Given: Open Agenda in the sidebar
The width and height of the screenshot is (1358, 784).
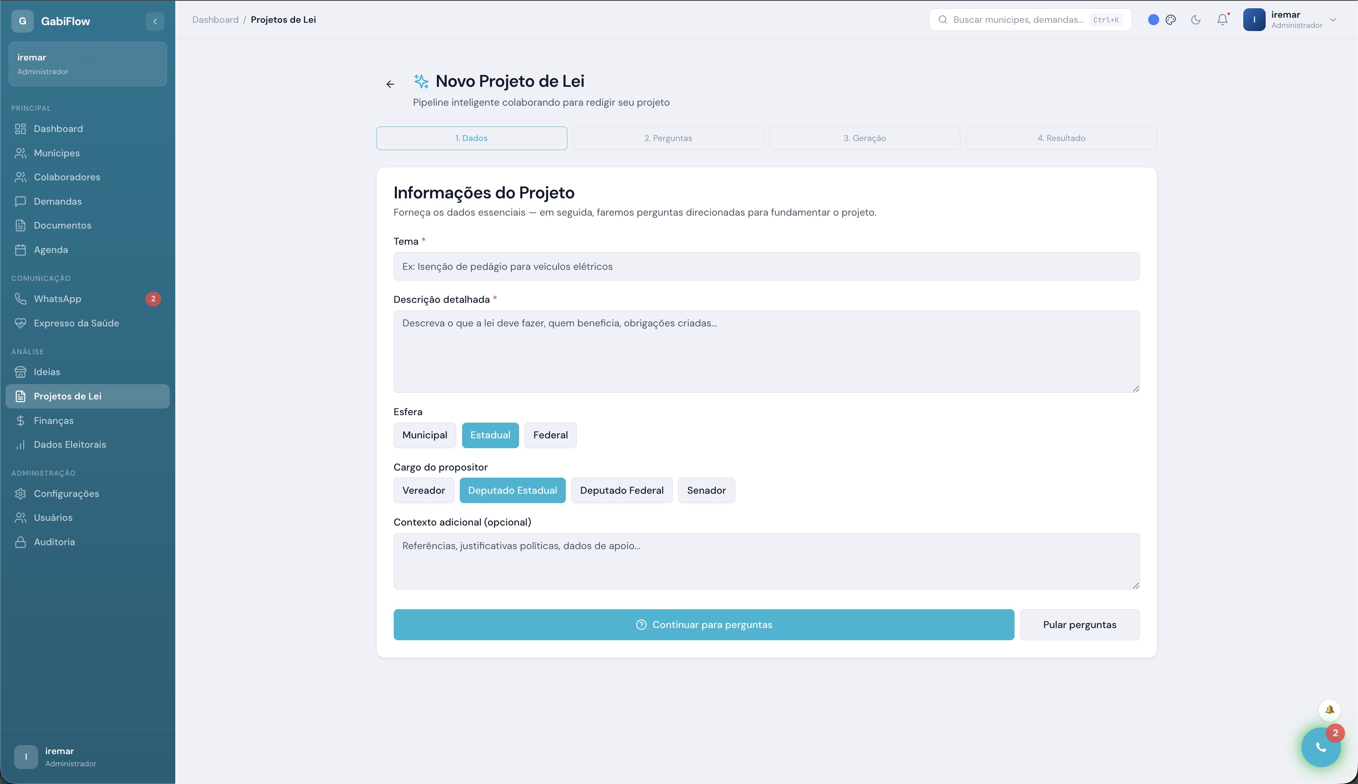Looking at the screenshot, I should [87, 250].
